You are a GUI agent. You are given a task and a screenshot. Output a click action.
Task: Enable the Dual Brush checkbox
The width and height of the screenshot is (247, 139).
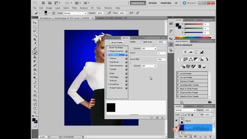coord(108,62)
